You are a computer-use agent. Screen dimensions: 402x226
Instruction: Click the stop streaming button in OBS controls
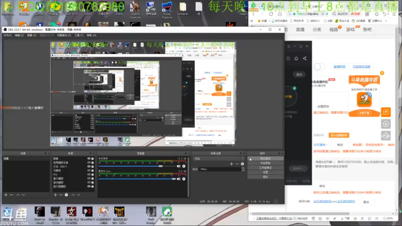265,159
